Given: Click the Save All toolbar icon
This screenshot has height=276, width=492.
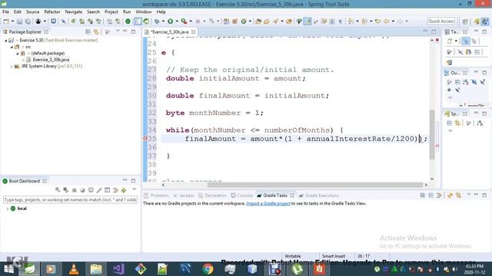Looking at the screenshot, I should [x=28, y=21].
